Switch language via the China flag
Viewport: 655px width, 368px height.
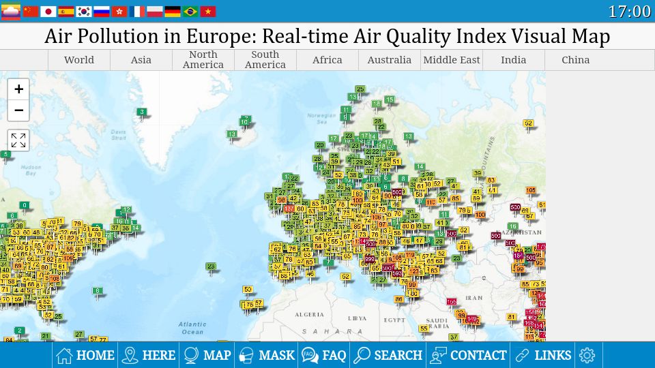coord(31,12)
